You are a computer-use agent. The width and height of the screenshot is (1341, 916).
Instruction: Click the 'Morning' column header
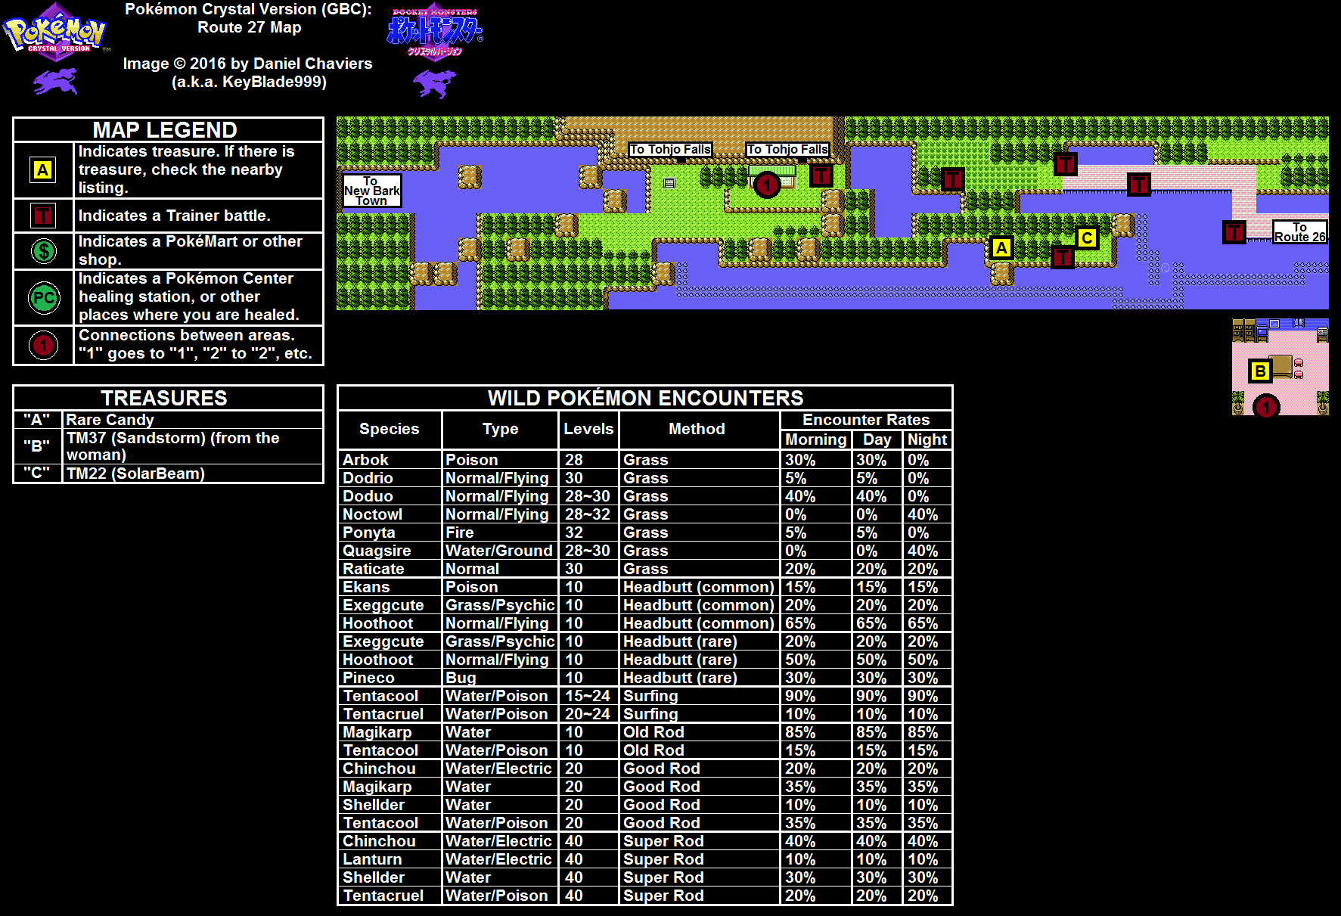coord(815,439)
